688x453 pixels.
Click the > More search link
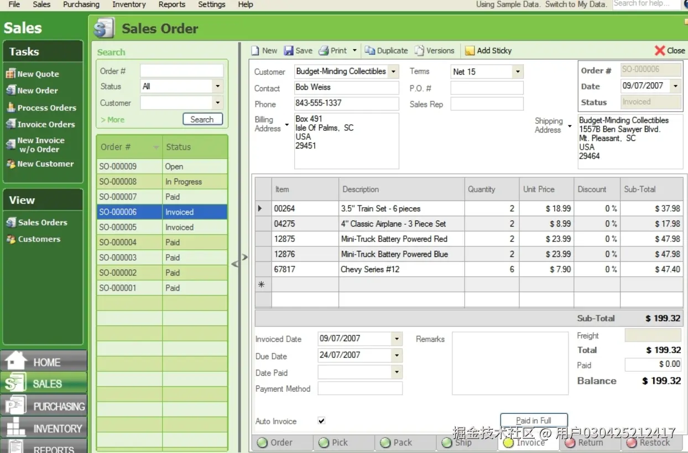click(x=113, y=120)
